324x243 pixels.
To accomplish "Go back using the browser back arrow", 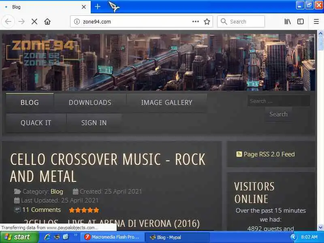I will 8,21.
